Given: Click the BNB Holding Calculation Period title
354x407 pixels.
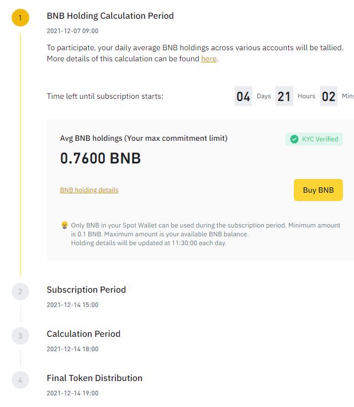Looking at the screenshot, I should point(110,16).
